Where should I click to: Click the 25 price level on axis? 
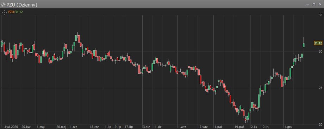click(x=320, y=88)
